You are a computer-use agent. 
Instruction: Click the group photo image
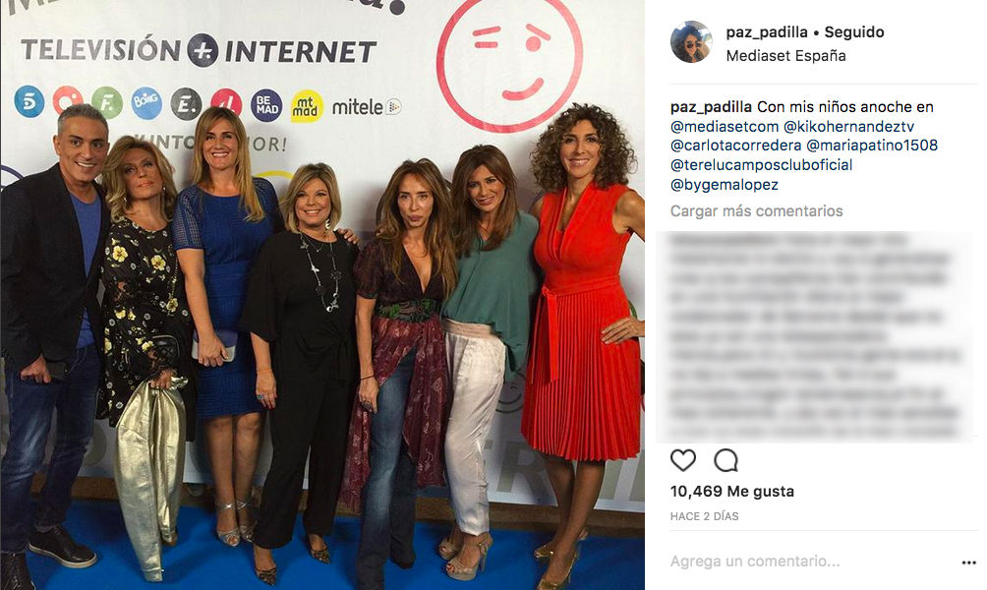tap(322, 295)
